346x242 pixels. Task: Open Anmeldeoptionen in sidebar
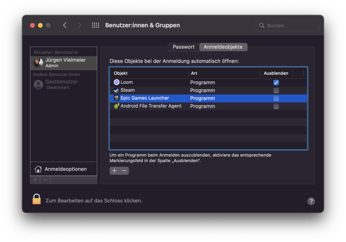[64, 169]
